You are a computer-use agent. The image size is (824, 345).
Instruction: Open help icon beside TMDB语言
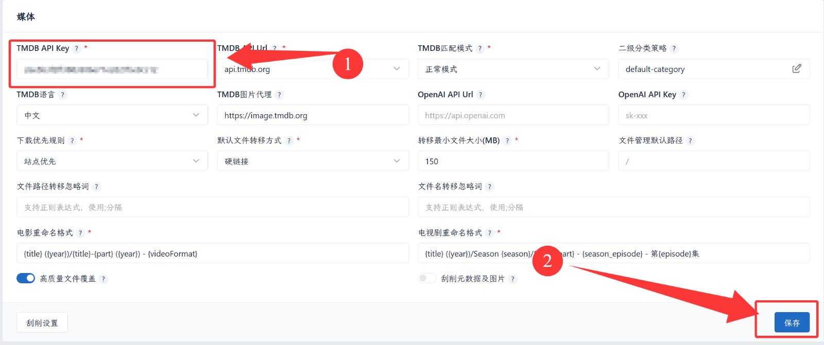(x=62, y=95)
